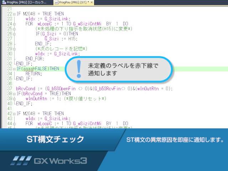Click 'G_Sizi := H15;' on line 27
This screenshot has width=228, height=171.
click(x=61, y=39)
